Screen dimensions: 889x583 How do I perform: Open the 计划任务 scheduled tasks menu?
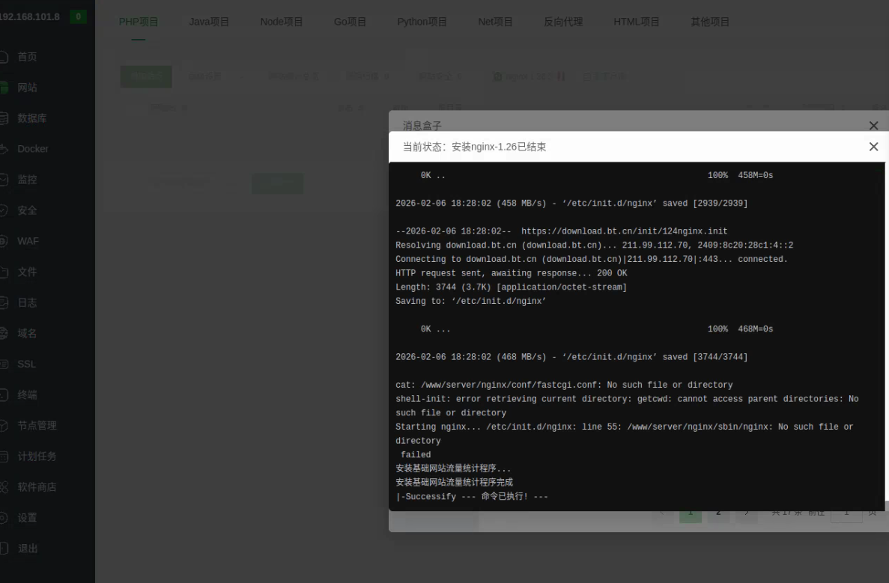37,456
